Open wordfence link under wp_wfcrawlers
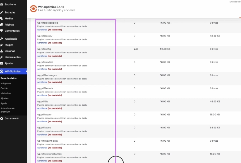This screenshot has height=163, width=241. click(42, 69)
